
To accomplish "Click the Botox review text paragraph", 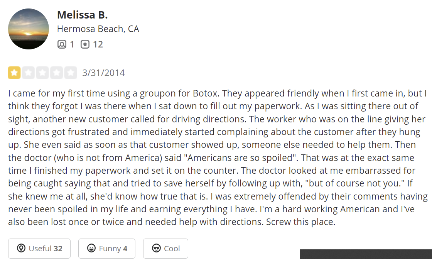I will (216, 157).
